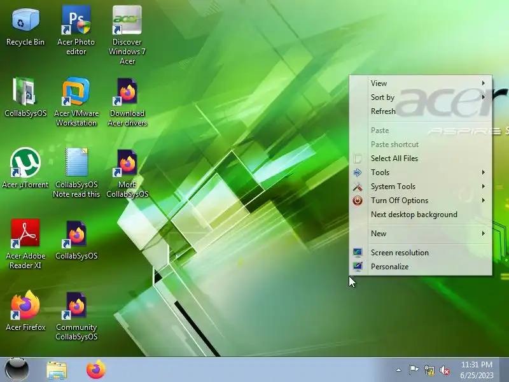Open Screen resolution from context menu

[421, 252]
